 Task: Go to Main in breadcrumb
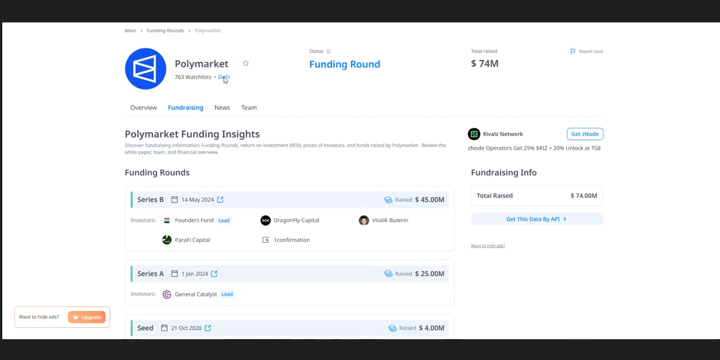click(x=130, y=30)
